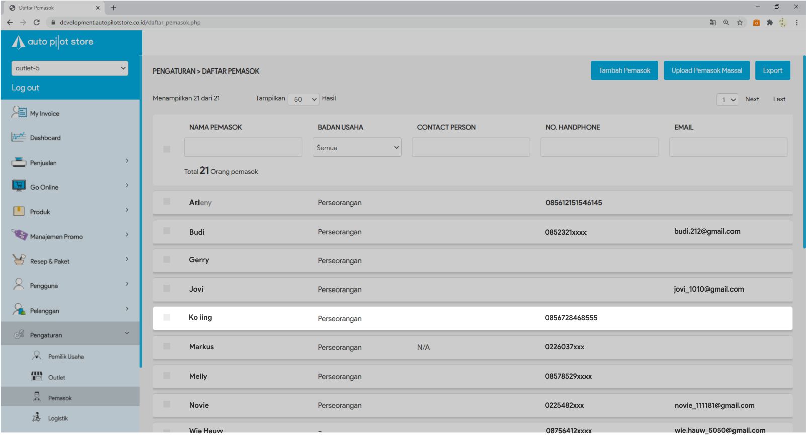Click the My Invoice sidebar icon
This screenshot has height=435, width=806.
click(x=19, y=112)
